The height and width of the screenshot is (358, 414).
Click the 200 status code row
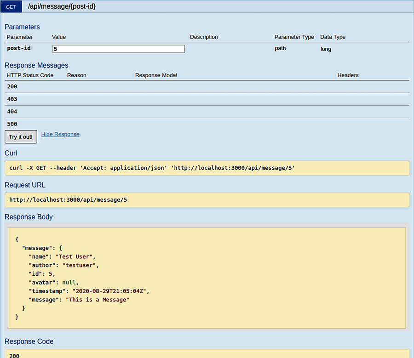click(12, 86)
